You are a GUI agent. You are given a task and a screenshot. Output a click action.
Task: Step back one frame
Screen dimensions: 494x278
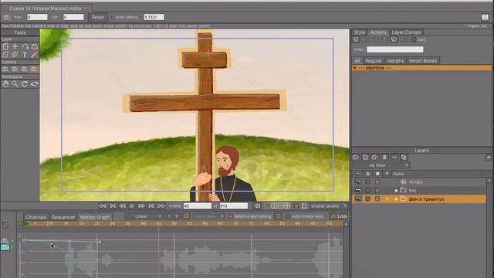[x=122, y=206]
